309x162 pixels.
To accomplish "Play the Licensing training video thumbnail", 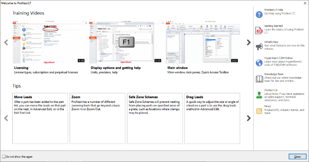I will point(49,42).
